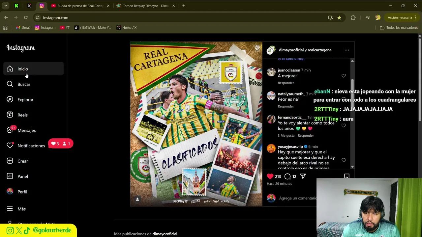Open media control icon in toolbar
The image size is (422, 237).
click(368, 17)
